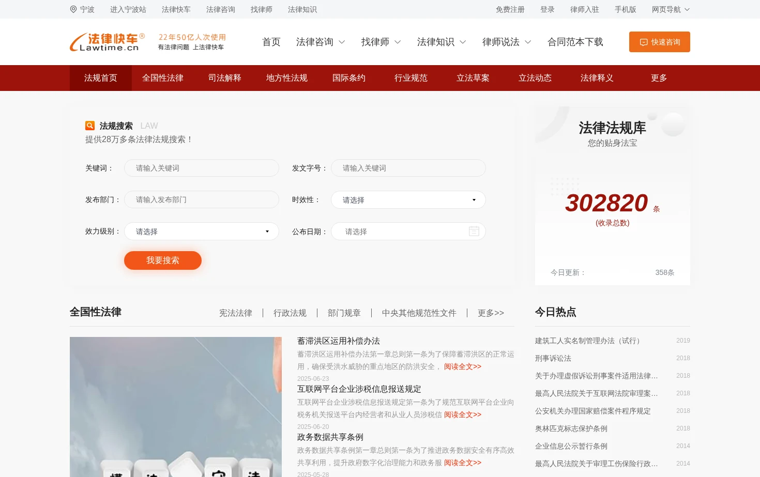
Task: Open 奥林匹克标志保护条例 hot item
Action: tap(571, 428)
